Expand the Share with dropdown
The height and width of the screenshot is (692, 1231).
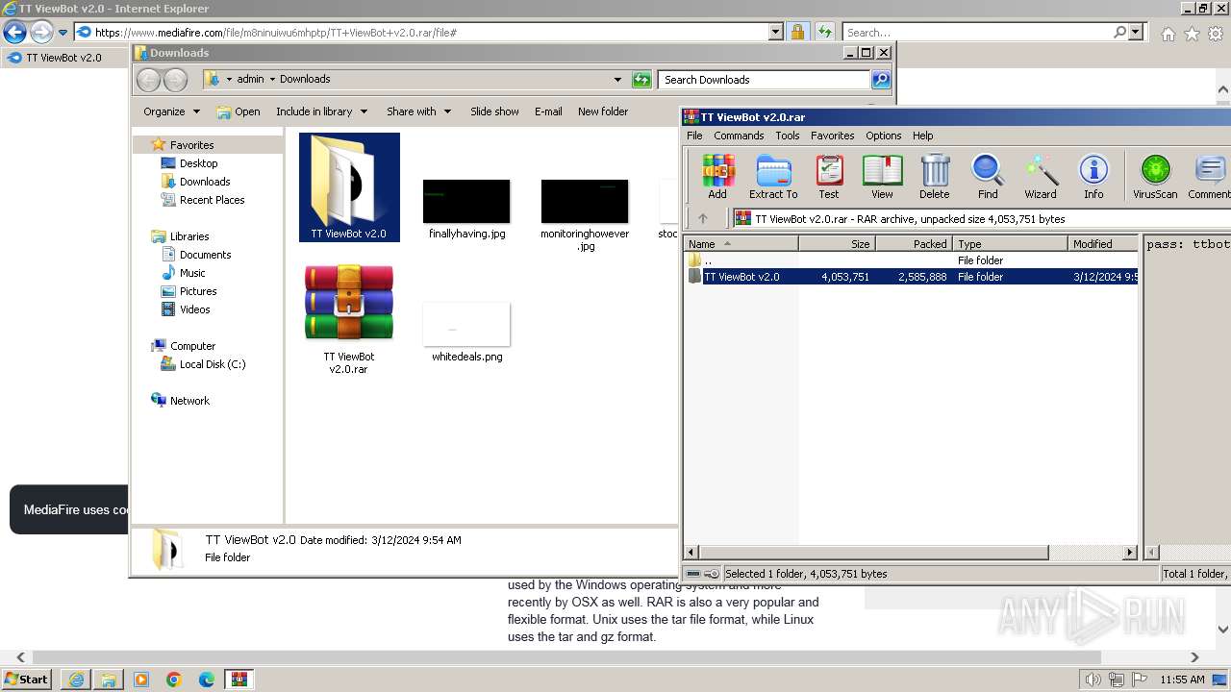click(x=418, y=111)
